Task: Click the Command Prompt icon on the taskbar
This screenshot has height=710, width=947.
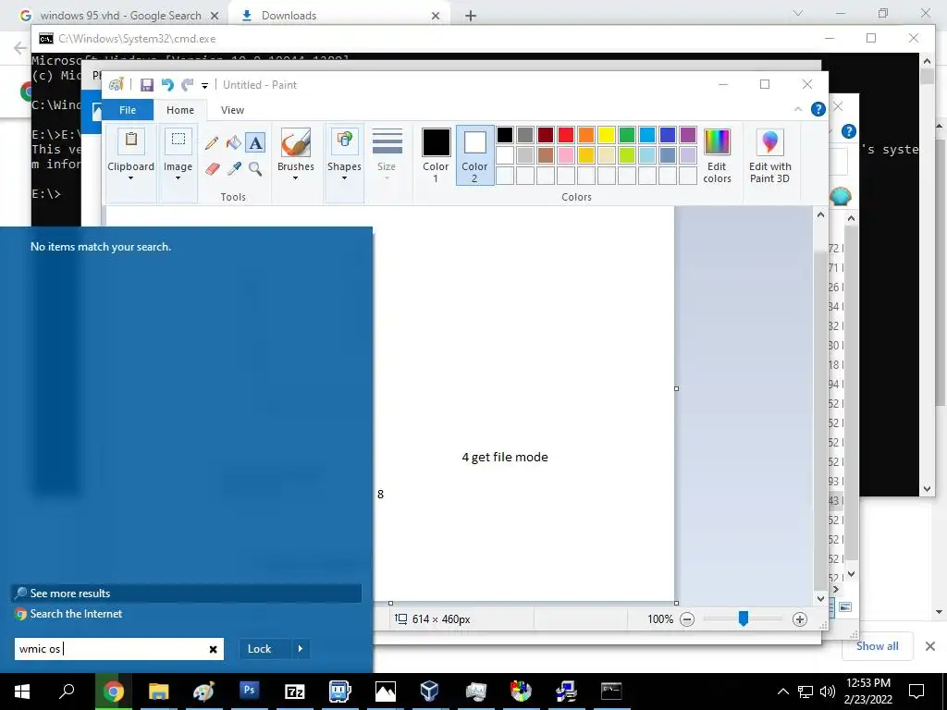Action: tap(611, 691)
